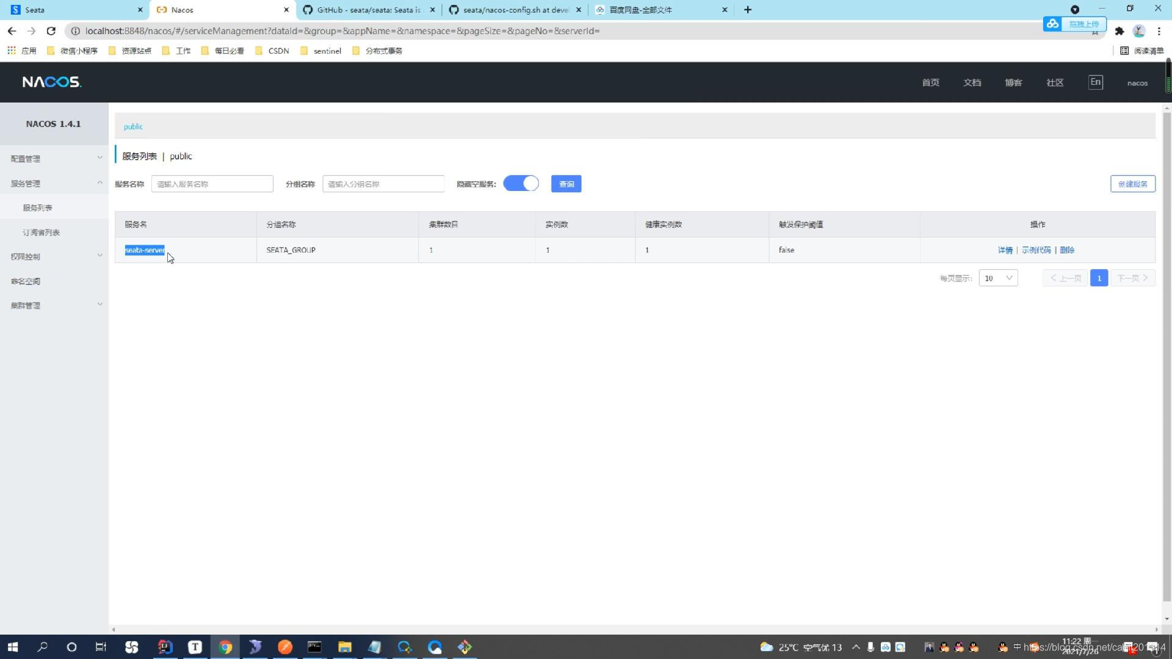Viewport: 1172px width, 659px height.
Task: Click the browser address bar URL
Action: (342, 31)
